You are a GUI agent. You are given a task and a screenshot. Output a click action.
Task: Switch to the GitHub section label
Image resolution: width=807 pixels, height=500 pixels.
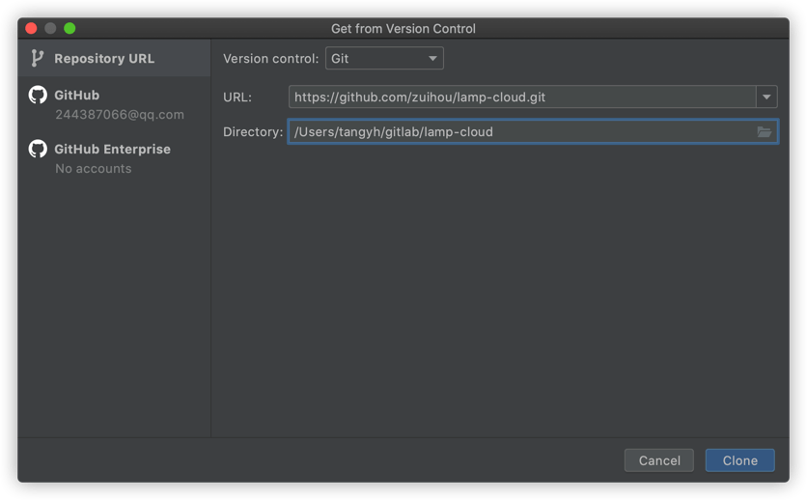[x=76, y=96]
